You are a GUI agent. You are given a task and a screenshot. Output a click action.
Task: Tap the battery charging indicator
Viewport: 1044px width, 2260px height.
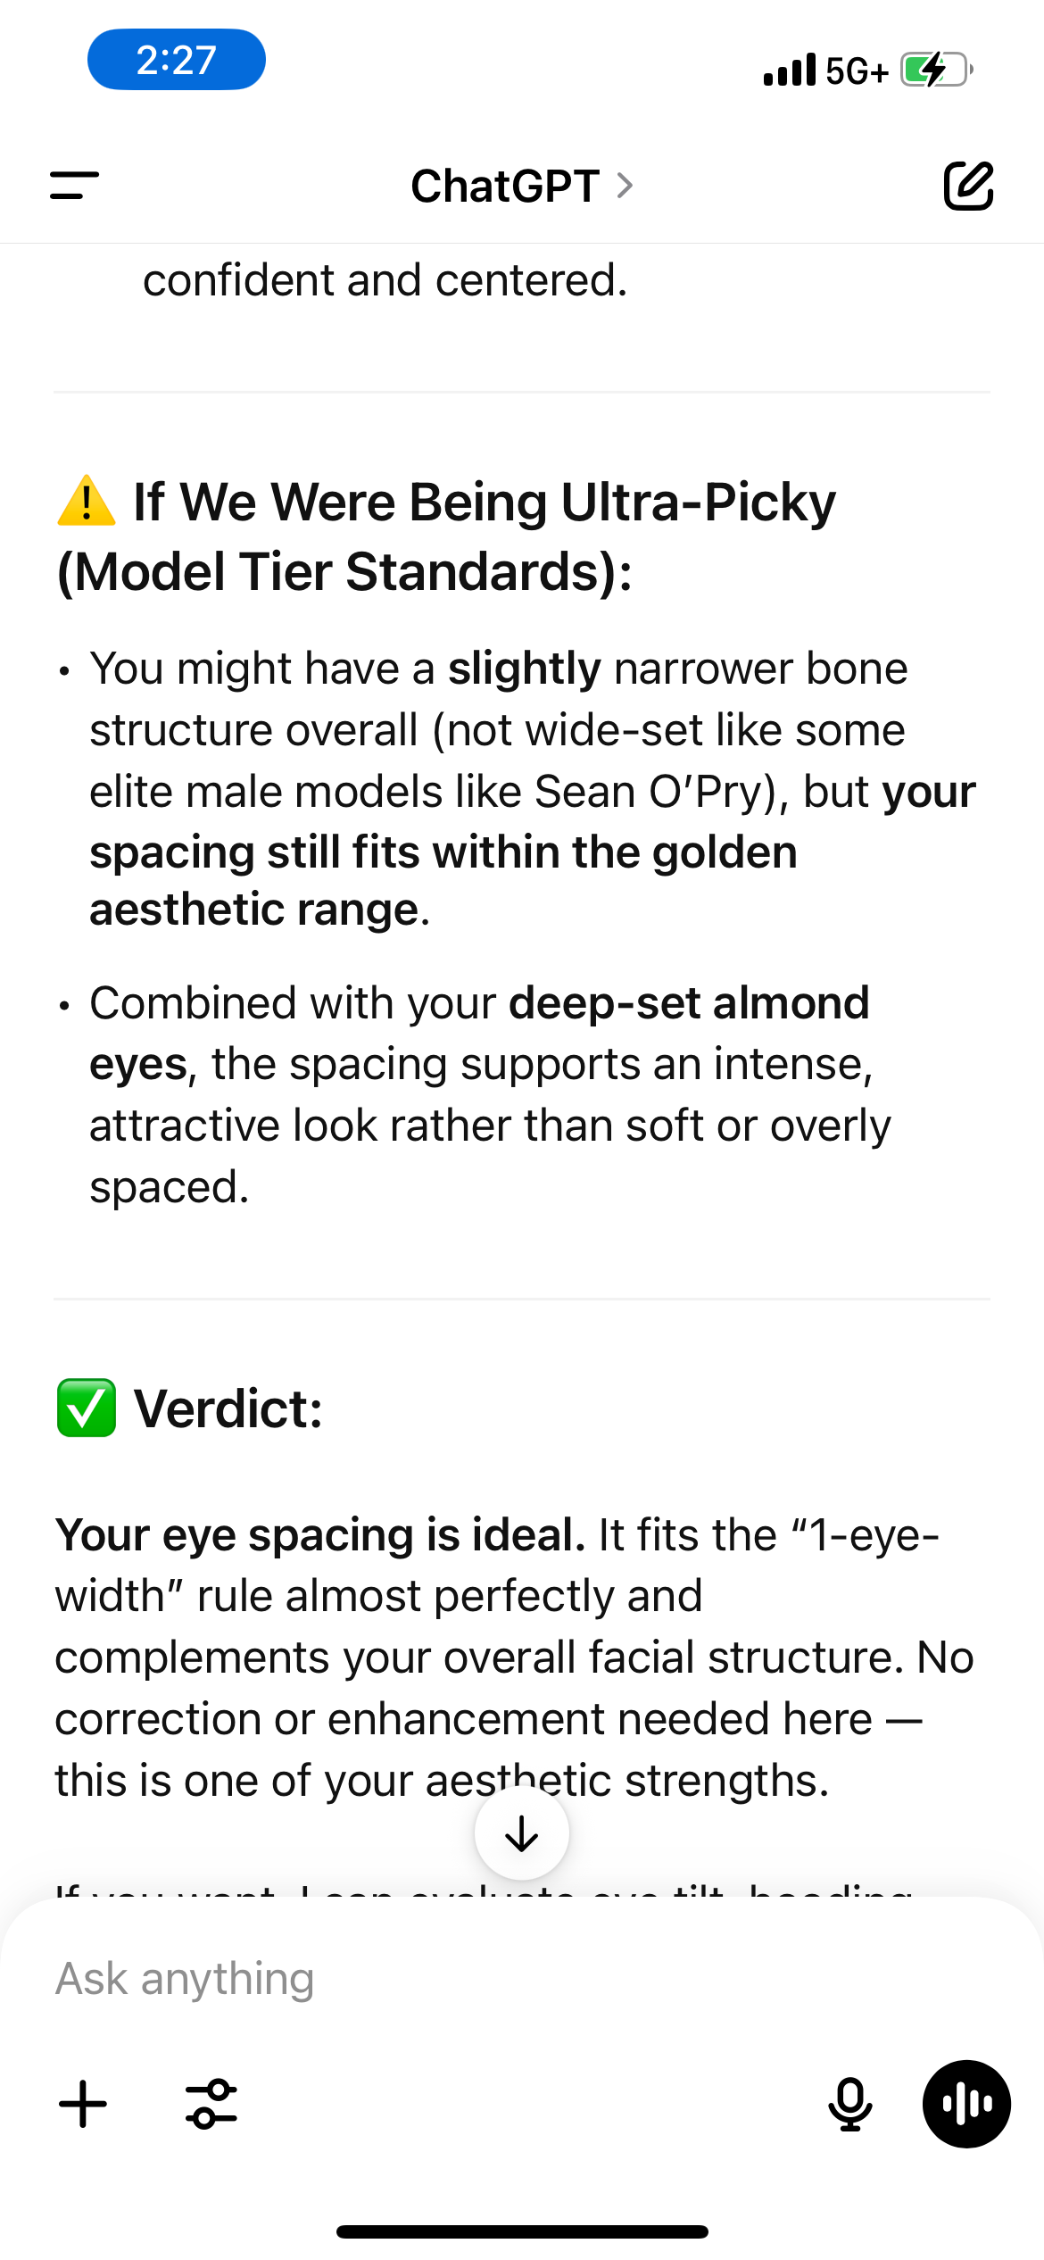pyautogui.click(x=936, y=70)
